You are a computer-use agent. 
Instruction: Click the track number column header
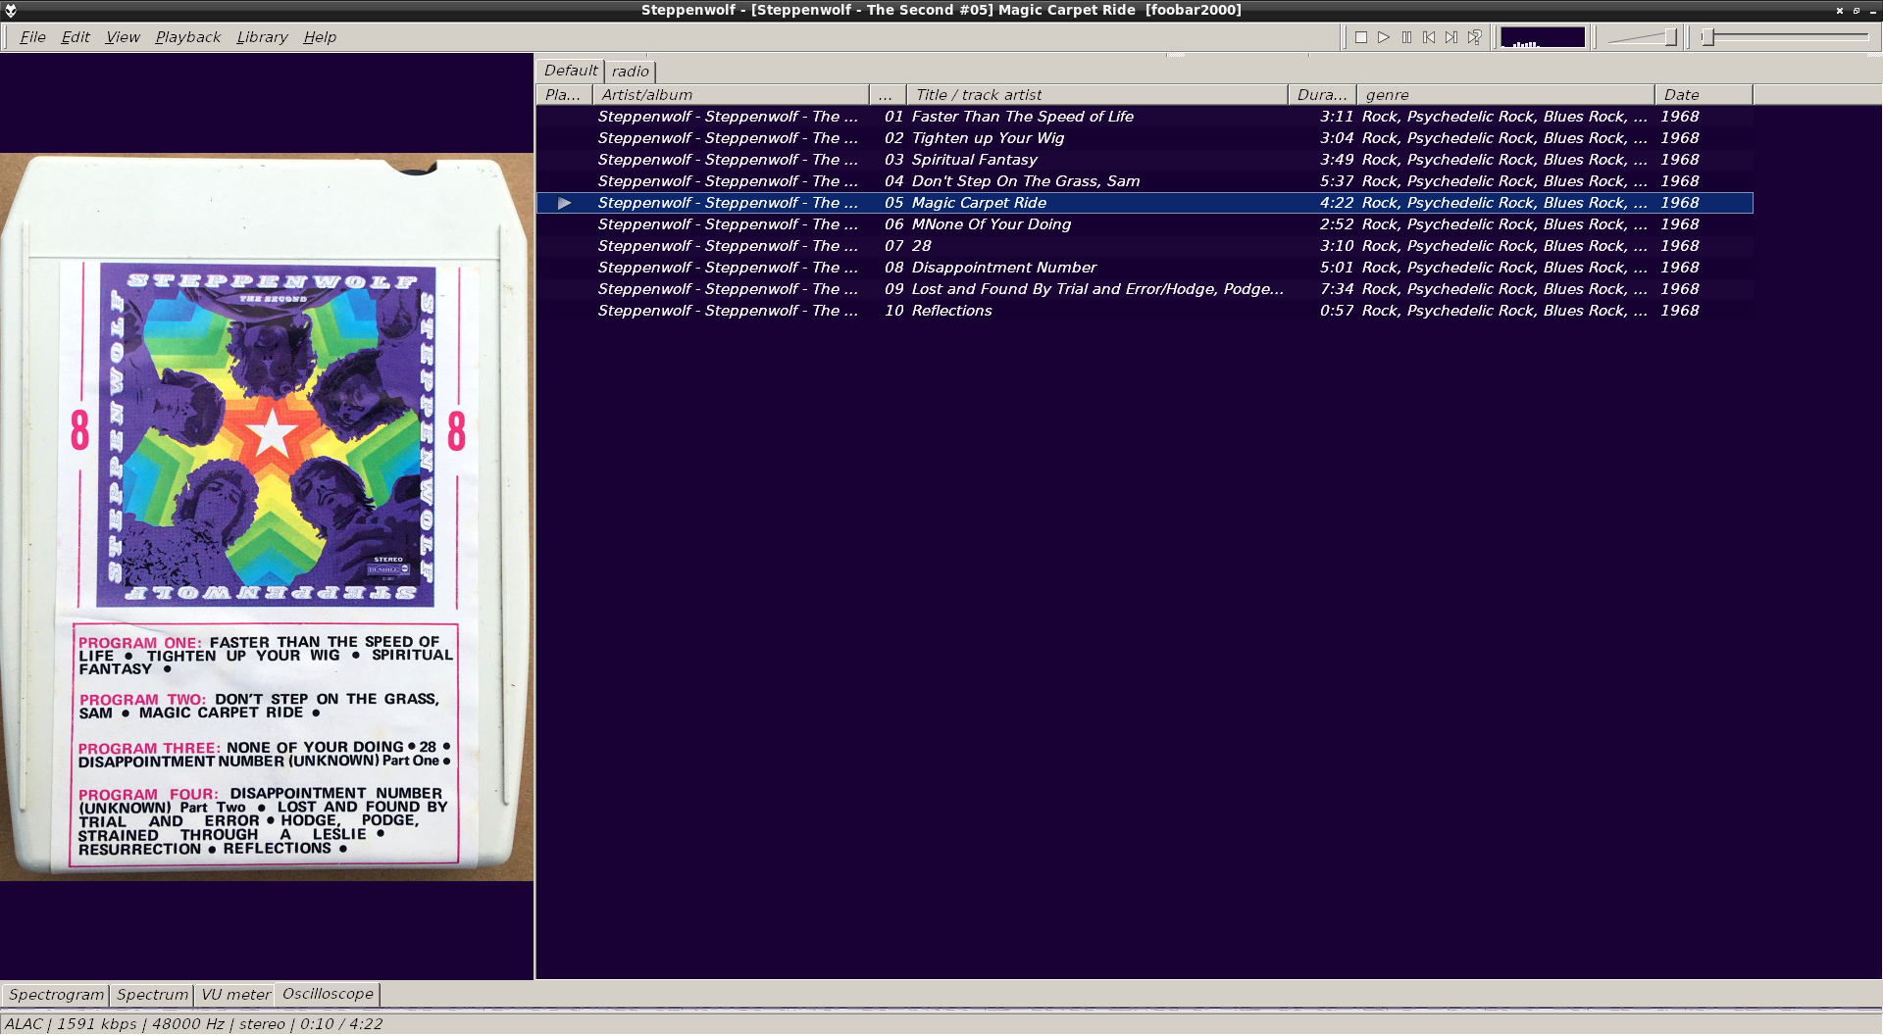[x=888, y=95]
